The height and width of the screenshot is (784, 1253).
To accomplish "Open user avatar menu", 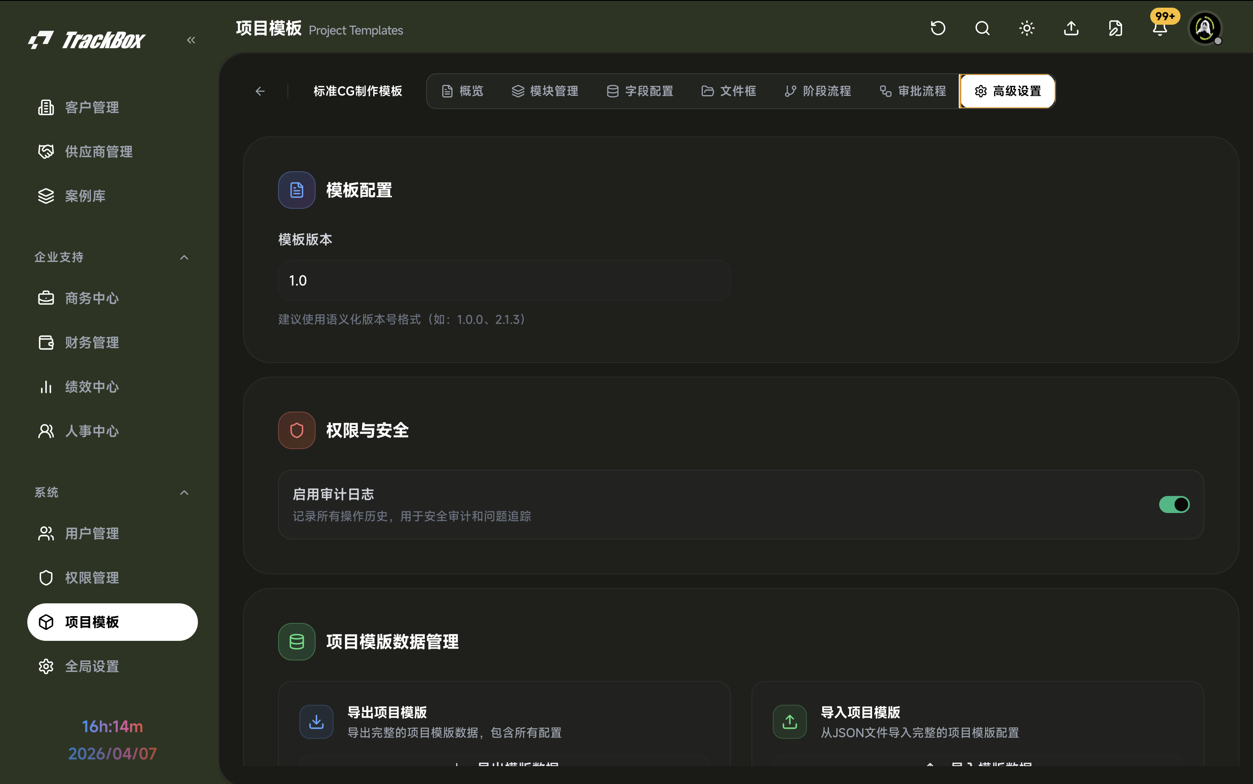I will [1205, 28].
